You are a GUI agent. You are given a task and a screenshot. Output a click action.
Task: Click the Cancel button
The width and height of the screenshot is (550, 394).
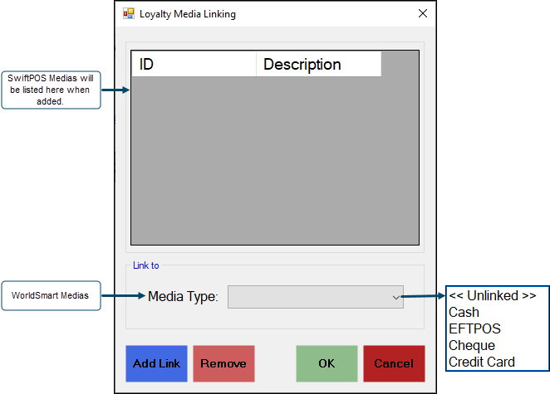[x=394, y=363]
